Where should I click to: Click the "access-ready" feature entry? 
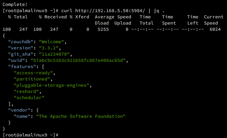coord(35,73)
